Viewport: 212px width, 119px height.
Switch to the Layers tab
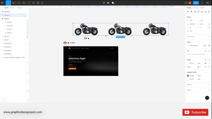point(6,8)
